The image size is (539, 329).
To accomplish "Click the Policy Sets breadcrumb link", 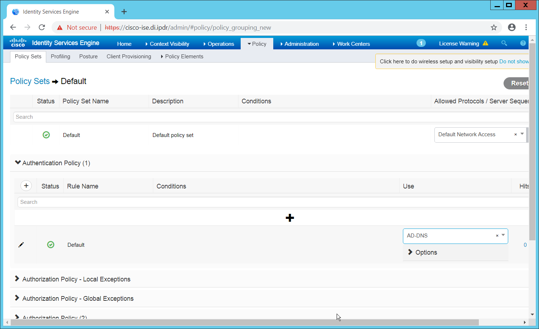I will pos(30,81).
